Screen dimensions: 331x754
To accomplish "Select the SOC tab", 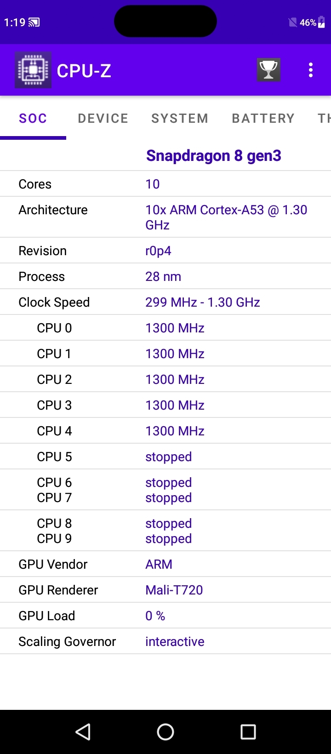I will [x=33, y=119].
